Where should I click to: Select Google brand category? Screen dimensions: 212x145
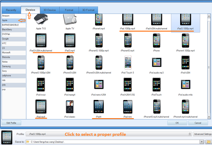pyautogui.click(x=14, y=39)
